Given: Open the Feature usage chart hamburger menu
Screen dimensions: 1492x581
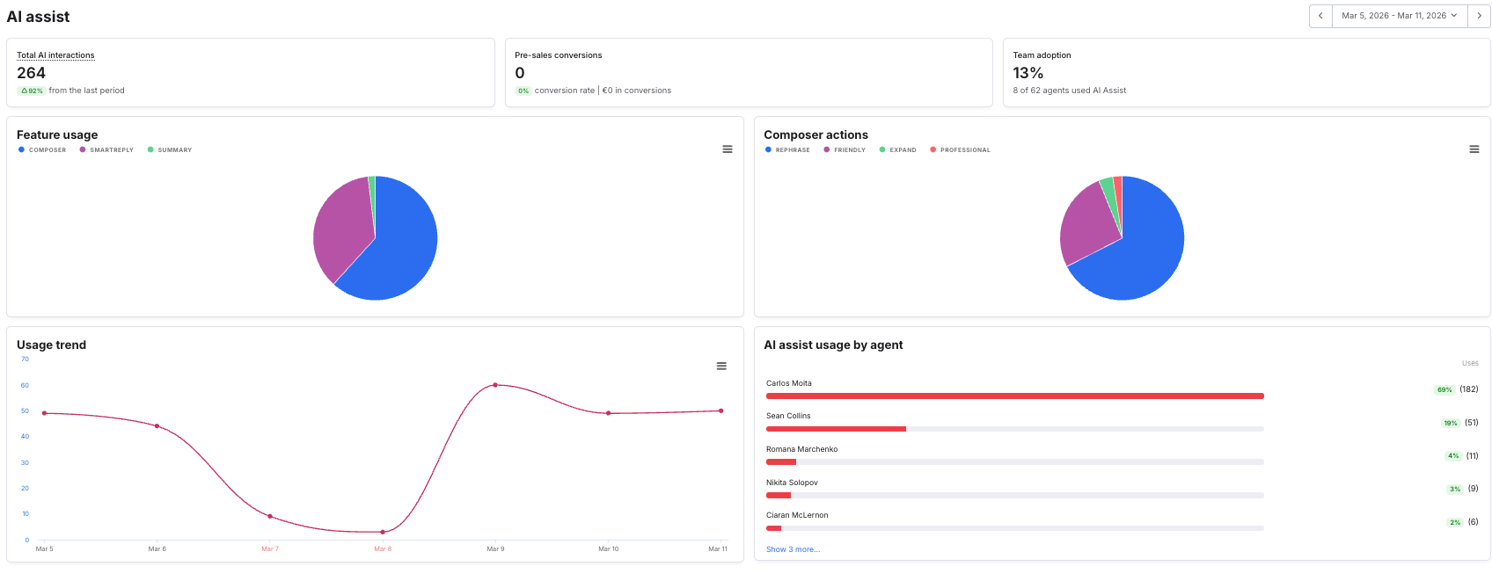Looking at the screenshot, I should pyautogui.click(x=728, y=149).
